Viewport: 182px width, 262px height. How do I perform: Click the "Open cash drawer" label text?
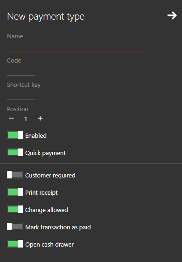pos(49,244)
